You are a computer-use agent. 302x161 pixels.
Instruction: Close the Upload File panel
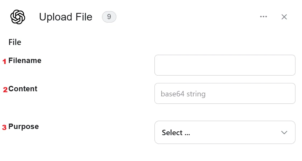click(284, 17)
